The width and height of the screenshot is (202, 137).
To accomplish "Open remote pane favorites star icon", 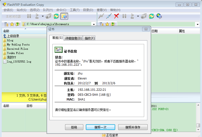I will tap(107, 24).
